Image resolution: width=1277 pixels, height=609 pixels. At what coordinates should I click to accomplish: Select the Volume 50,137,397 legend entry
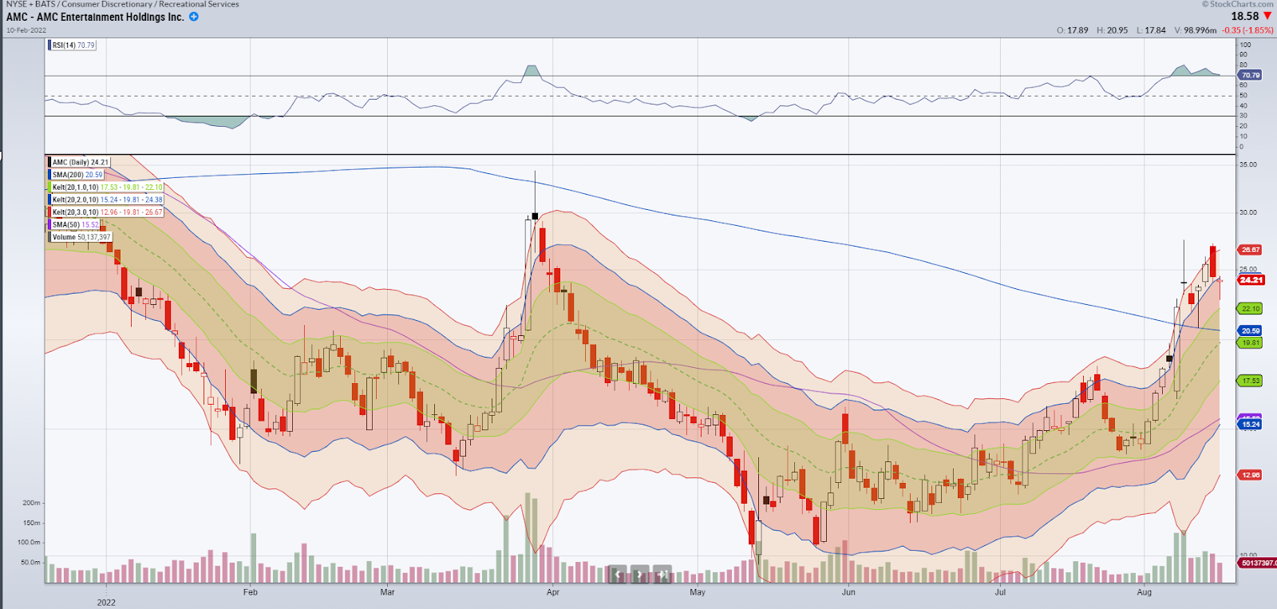[x=81, y=237]
